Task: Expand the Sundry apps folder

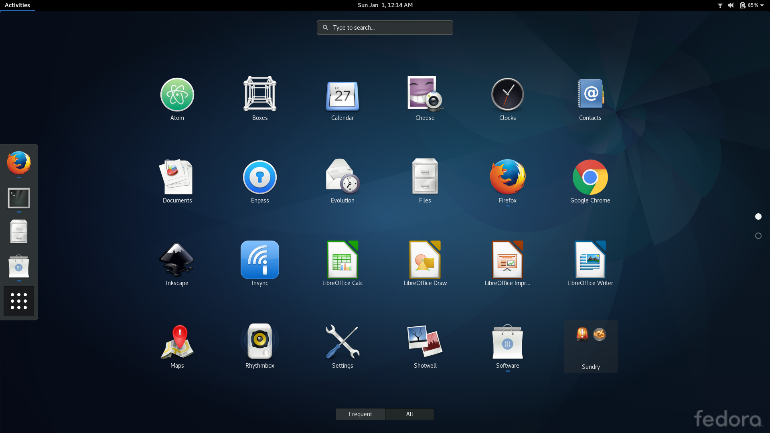Action: click(590, 347)
